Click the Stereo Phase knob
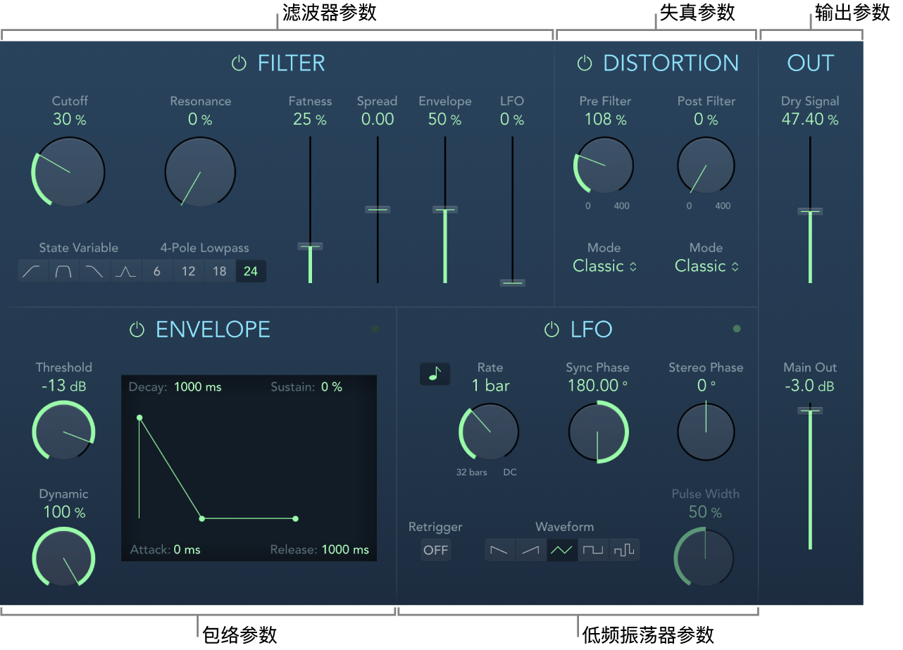The image size is (903, 650). coord(706,432)
